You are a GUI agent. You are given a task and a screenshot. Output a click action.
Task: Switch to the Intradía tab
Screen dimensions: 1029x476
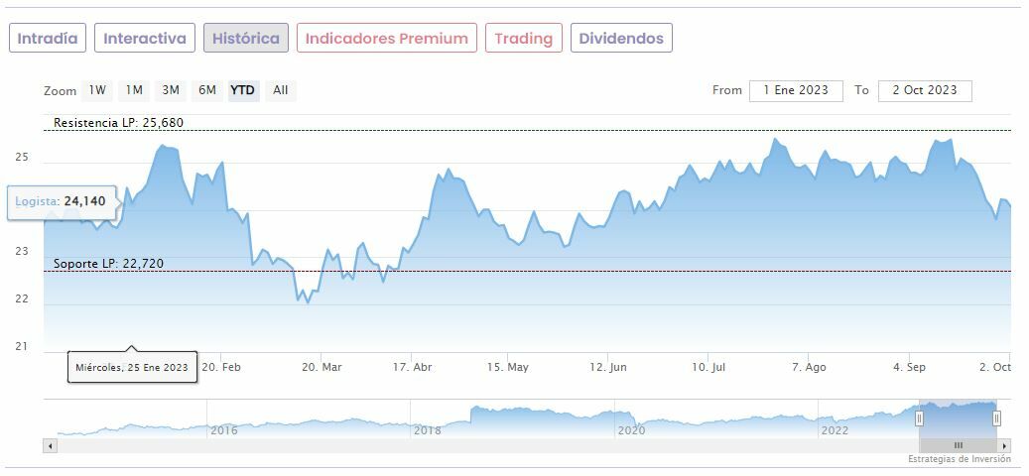(48, 39)
